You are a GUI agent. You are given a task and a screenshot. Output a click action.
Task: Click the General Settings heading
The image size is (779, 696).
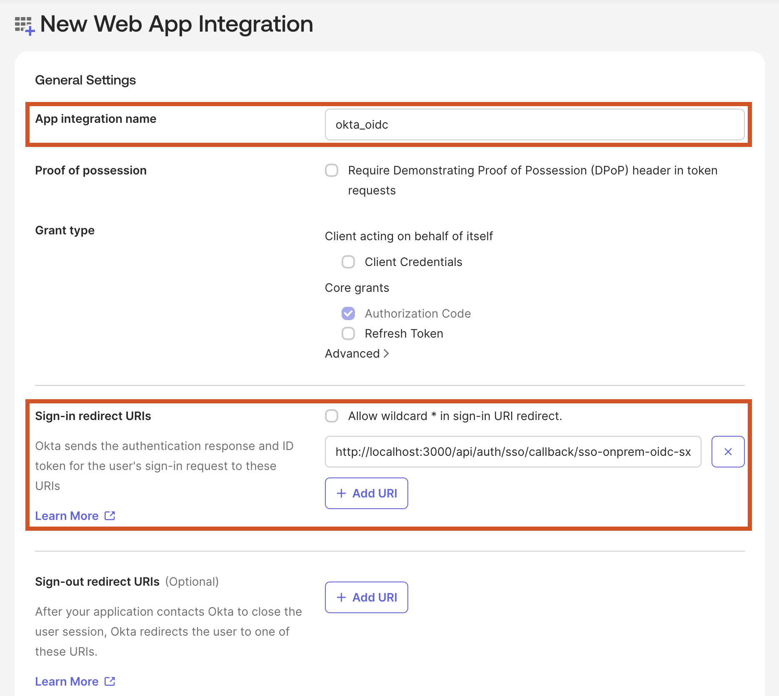85,80
